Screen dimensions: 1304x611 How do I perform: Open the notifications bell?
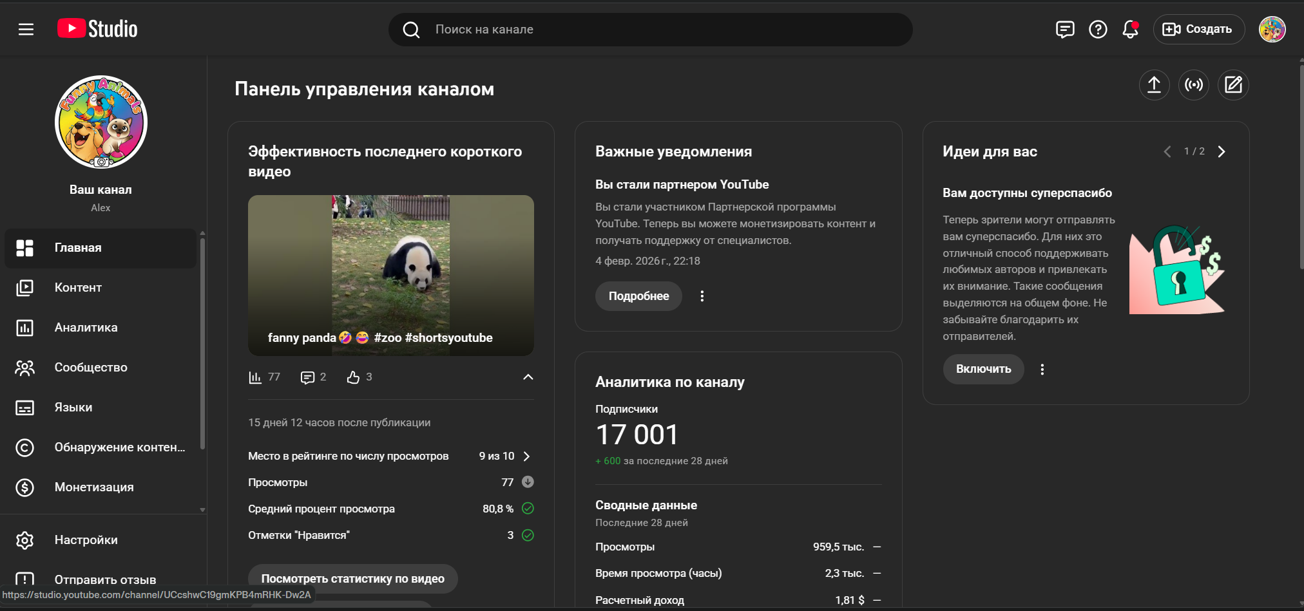point(1130,30)
